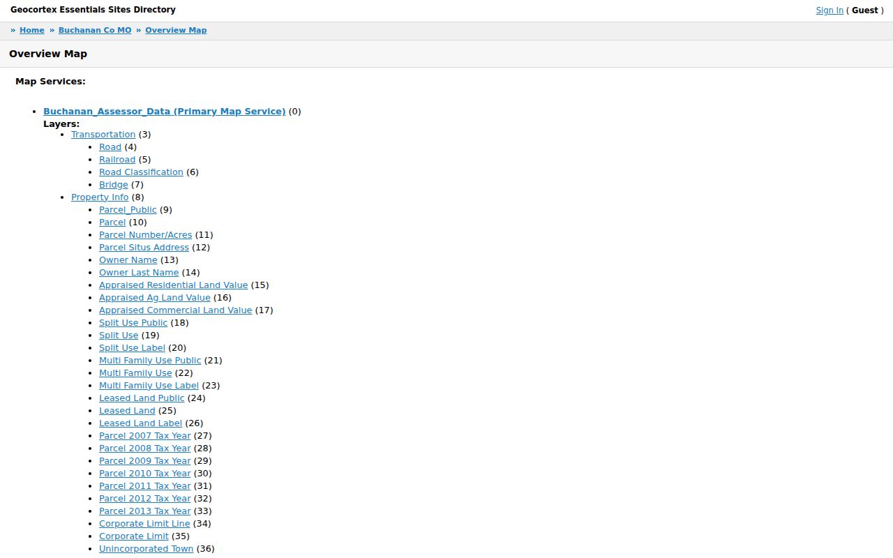Open Buchanan_Assessor_Data primary map service
The image size is (893, 558).
tap(165, 112)
